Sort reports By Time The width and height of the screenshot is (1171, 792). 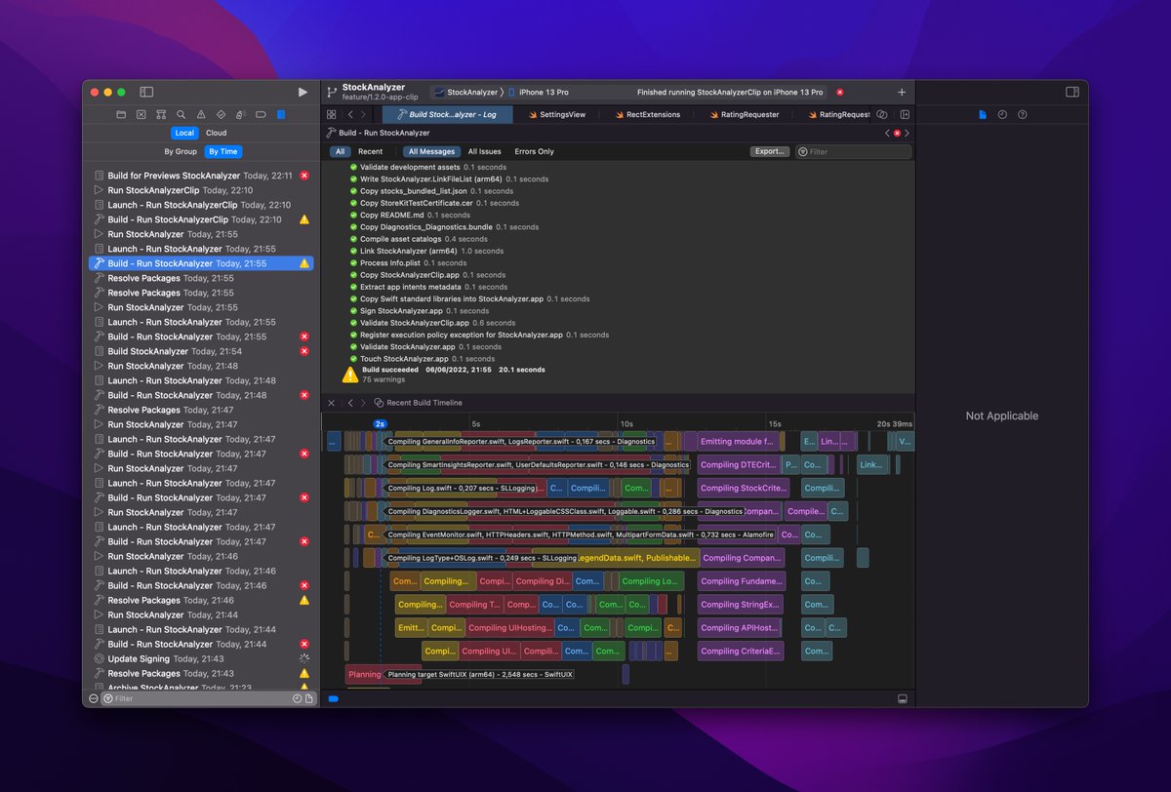pyautogui.click(x=222, y=151)
